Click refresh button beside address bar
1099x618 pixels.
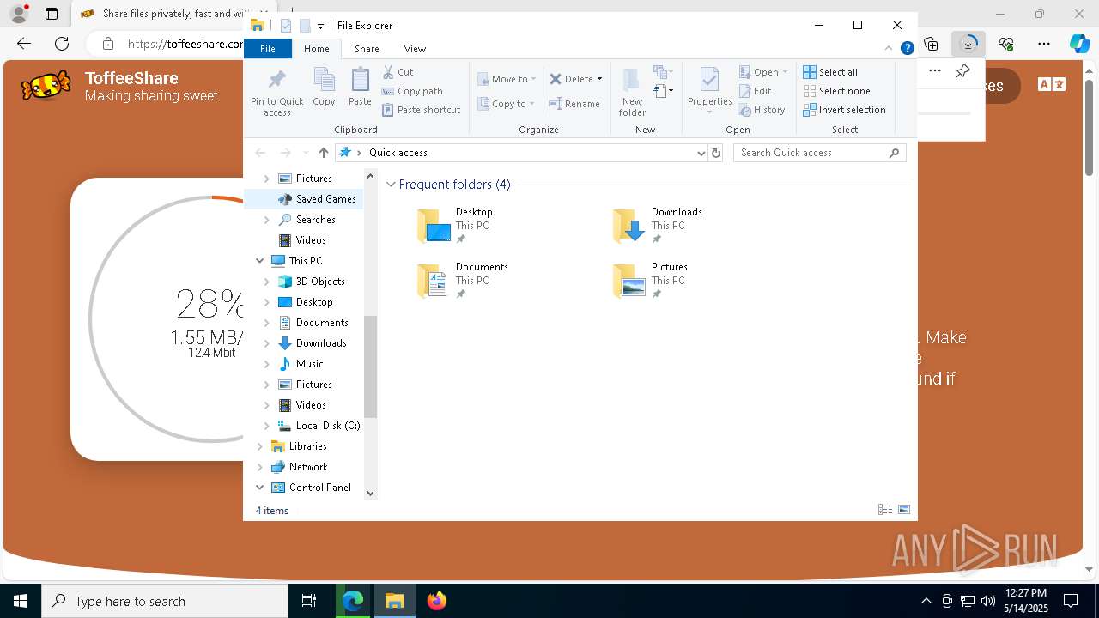coord(716,153)
